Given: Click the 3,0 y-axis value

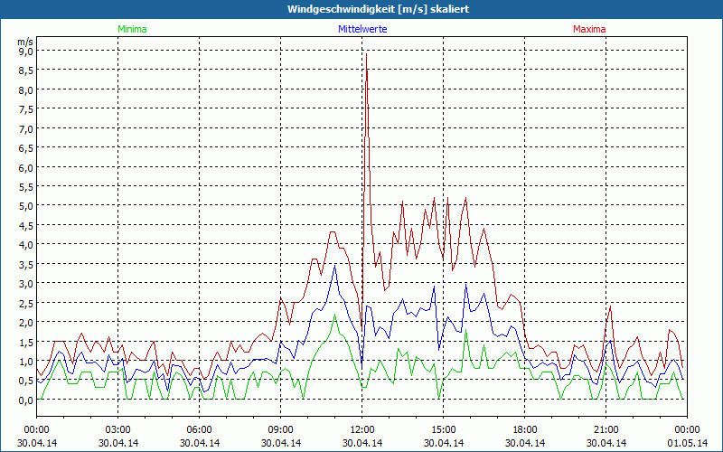Looking at the screenshot, I should point(26,284).
